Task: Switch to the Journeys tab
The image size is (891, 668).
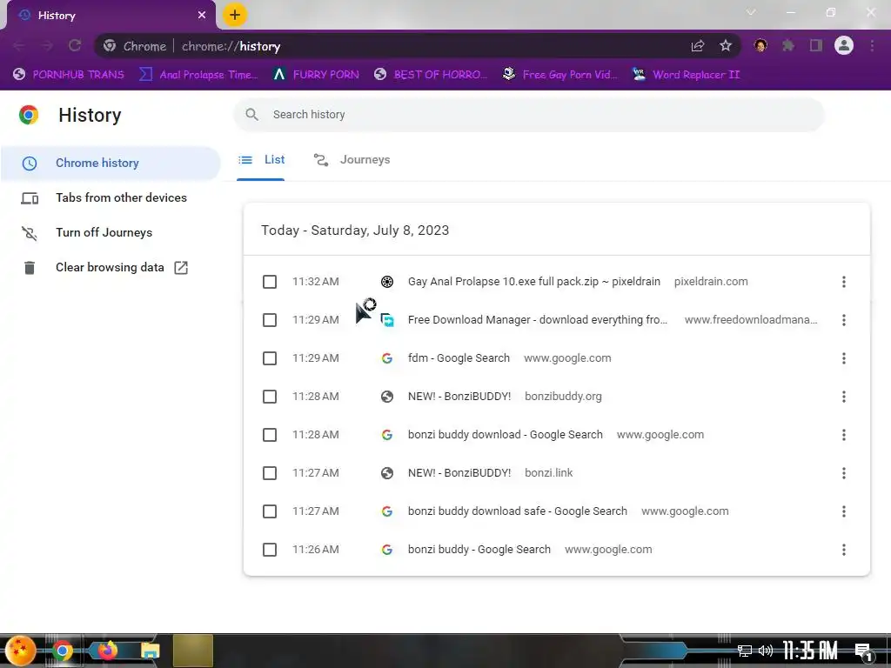Action: click(x=352, y=160)
